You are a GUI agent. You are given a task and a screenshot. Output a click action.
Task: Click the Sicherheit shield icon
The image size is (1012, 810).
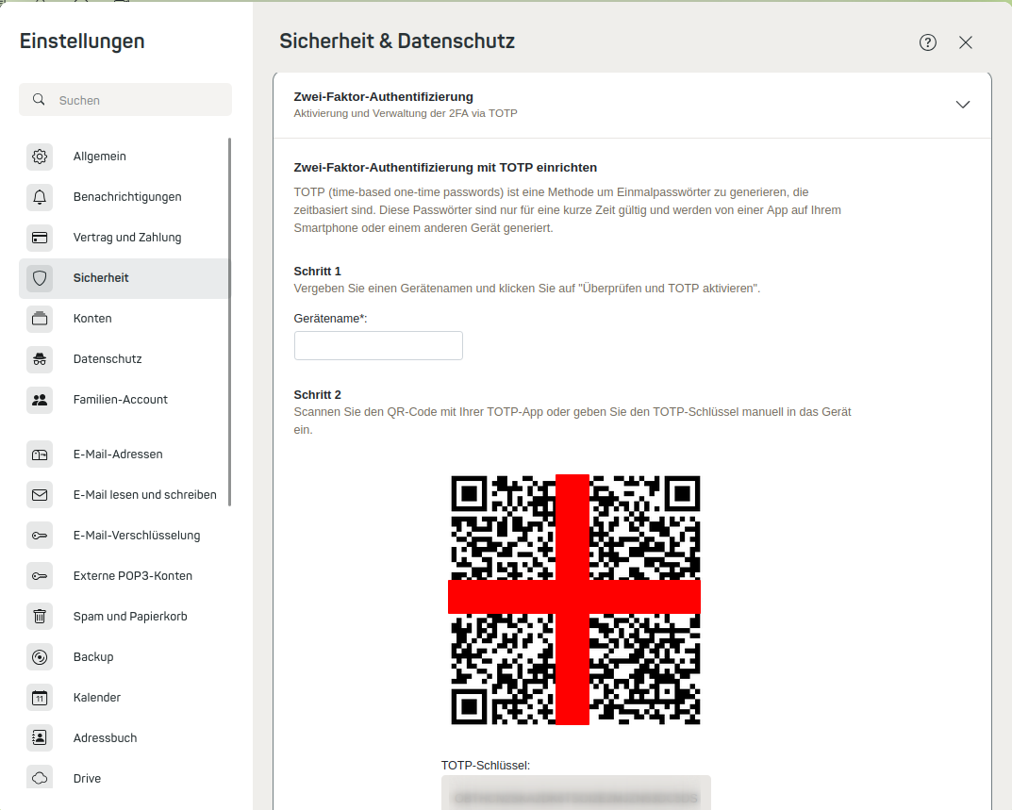pyautogui.click(x=40, y=278)
